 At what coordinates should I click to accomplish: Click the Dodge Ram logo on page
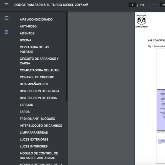pyautogui.click(x=142, y=21)
